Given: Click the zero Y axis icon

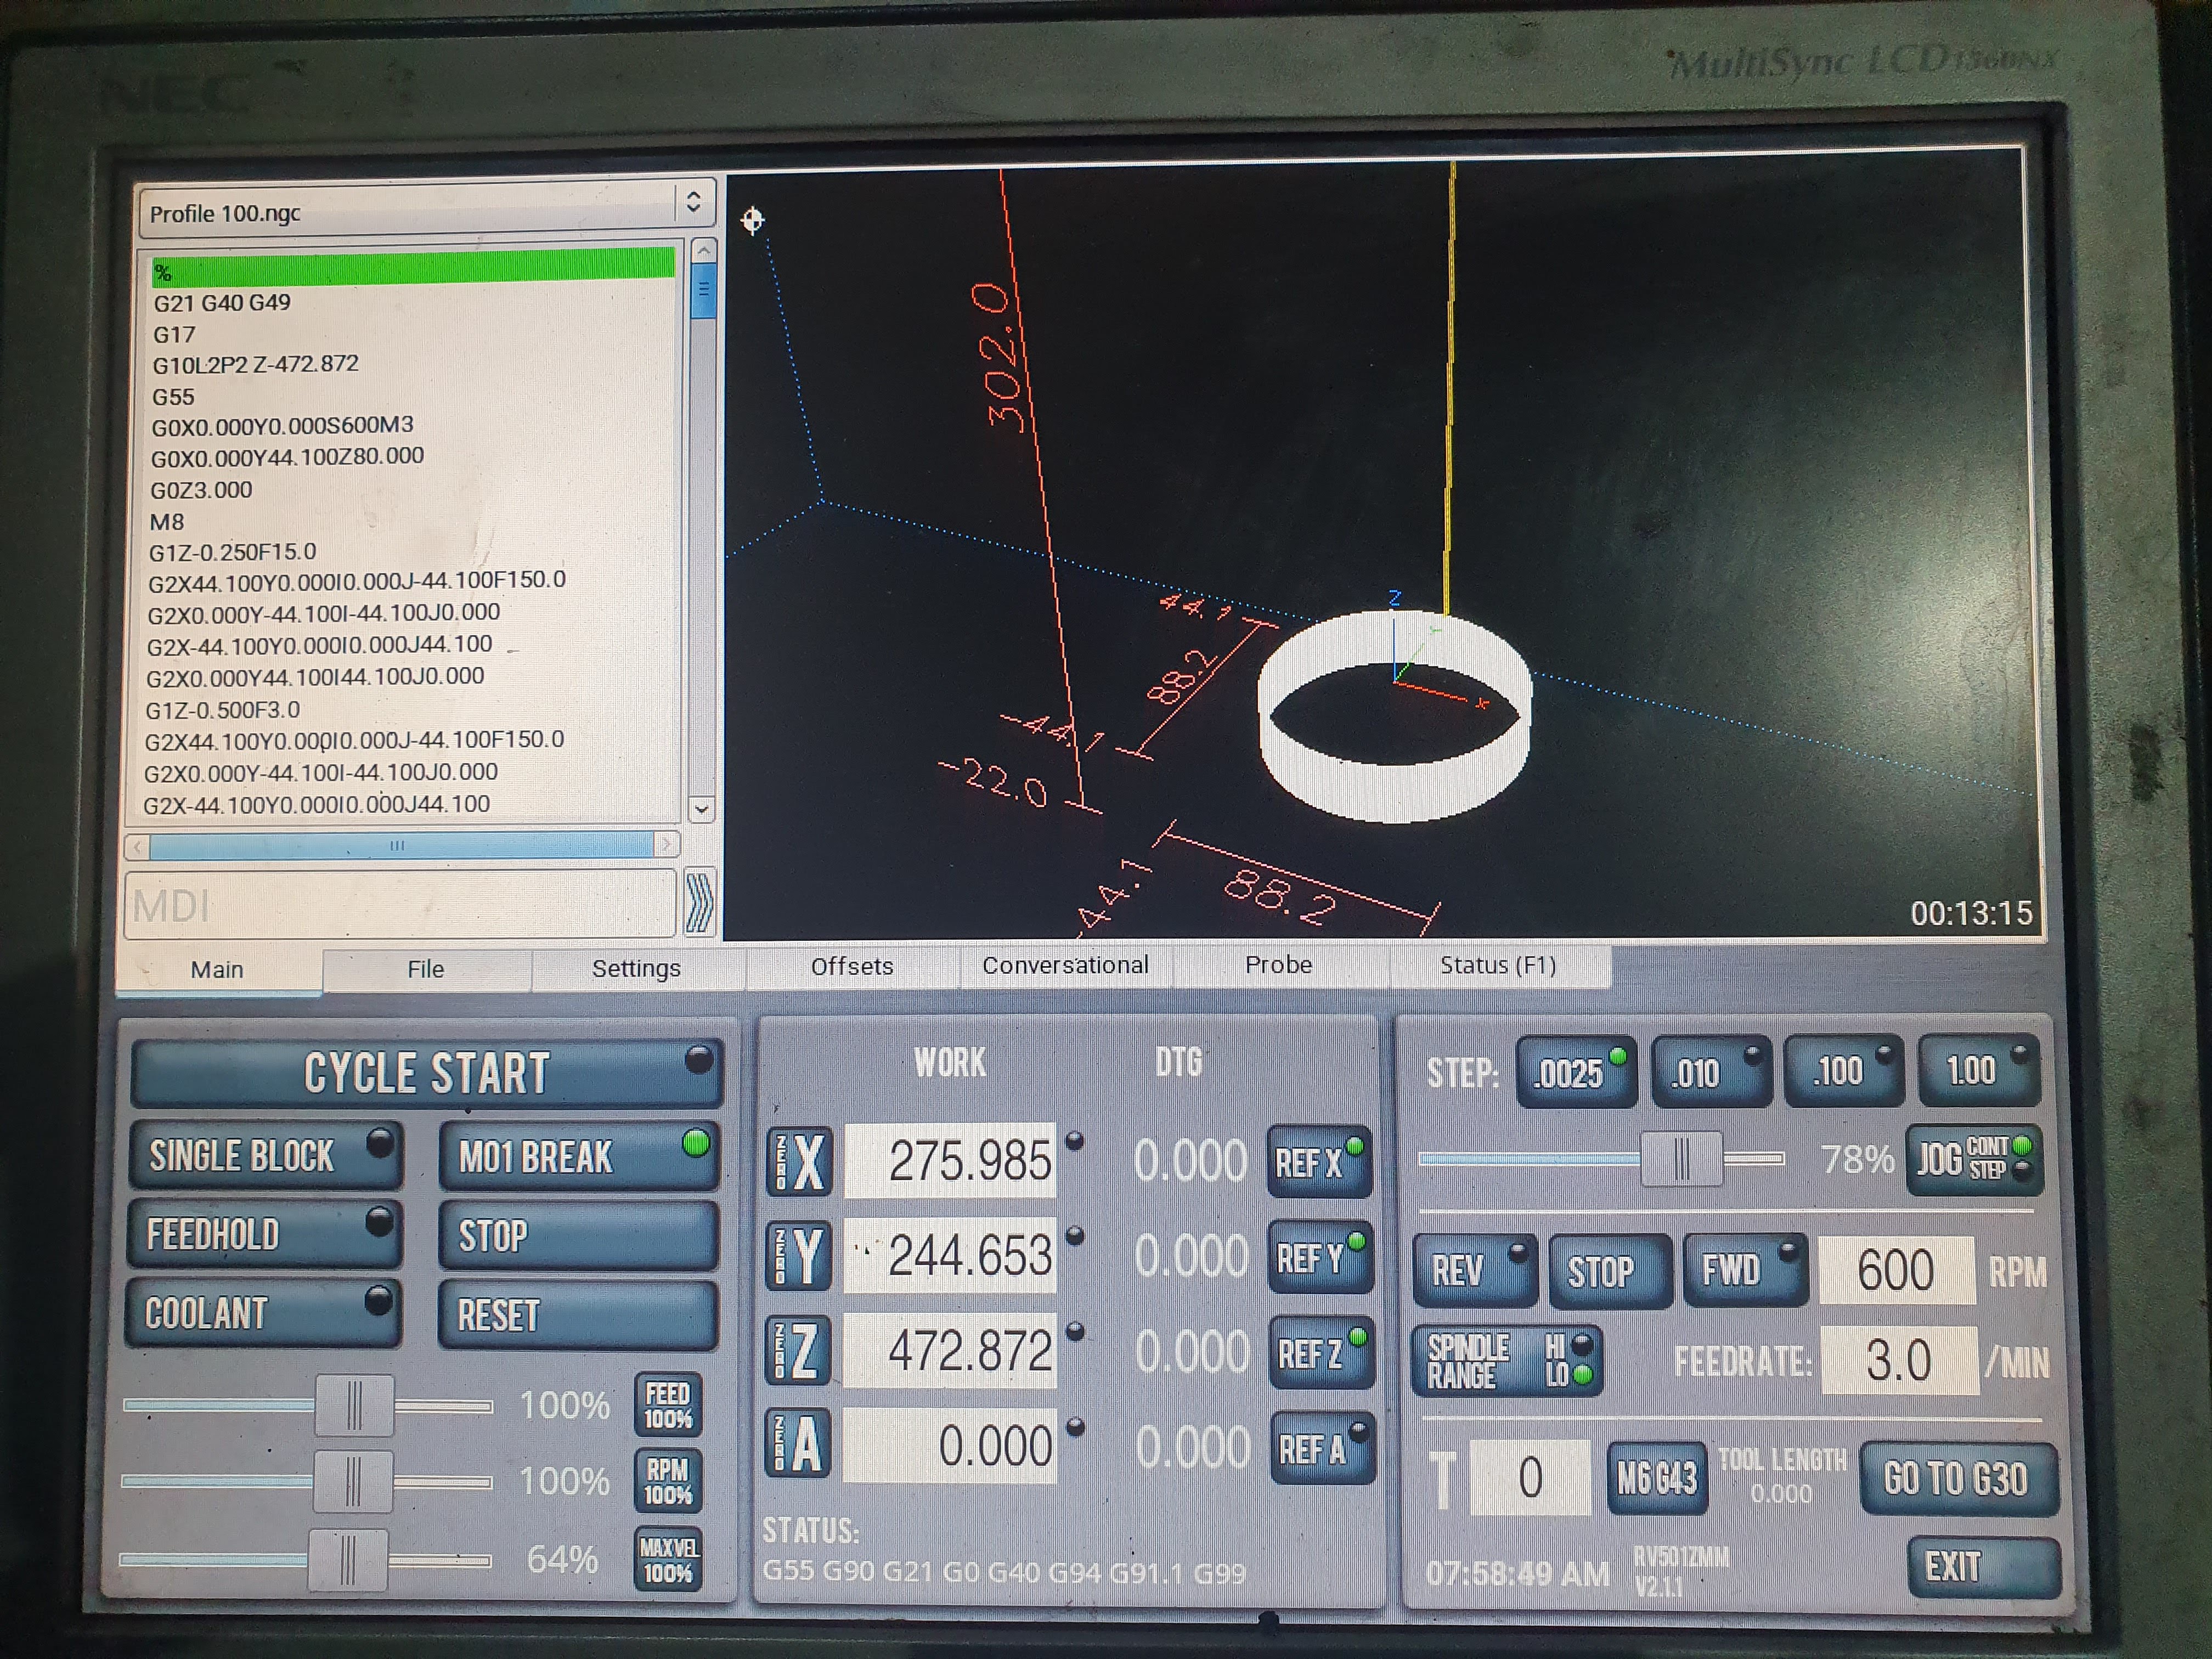Looking at the screenshot, I should pyautogui.click(x=798, y=1256).
